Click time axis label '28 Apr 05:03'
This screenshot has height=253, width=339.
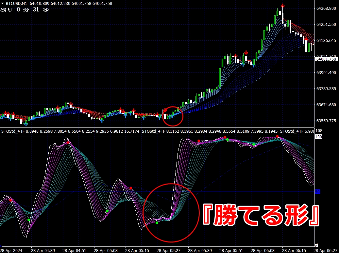106,251
